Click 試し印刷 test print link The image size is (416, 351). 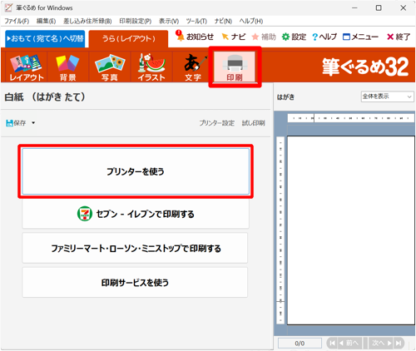click(x=254, y=123)
